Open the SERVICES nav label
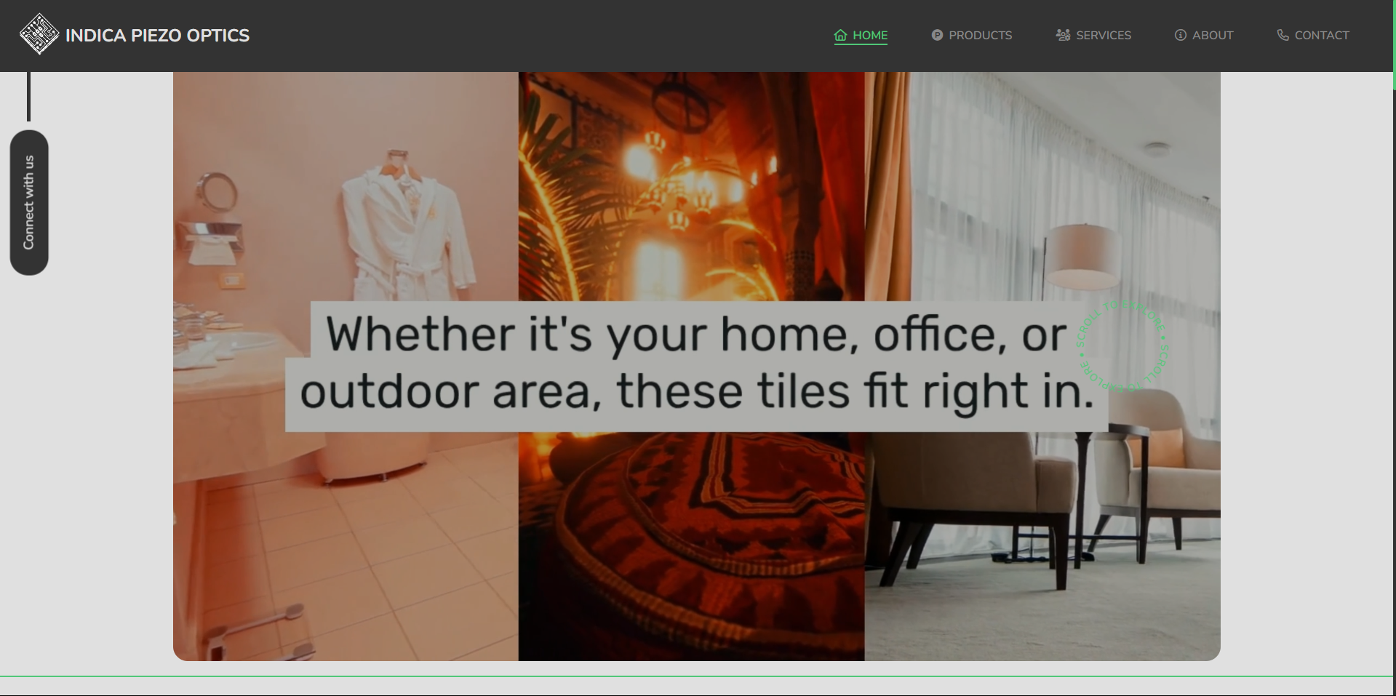1396x696 pixels. click(1104, 35)
